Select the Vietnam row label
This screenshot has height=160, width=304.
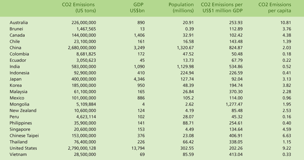click(x=18, y=155)
